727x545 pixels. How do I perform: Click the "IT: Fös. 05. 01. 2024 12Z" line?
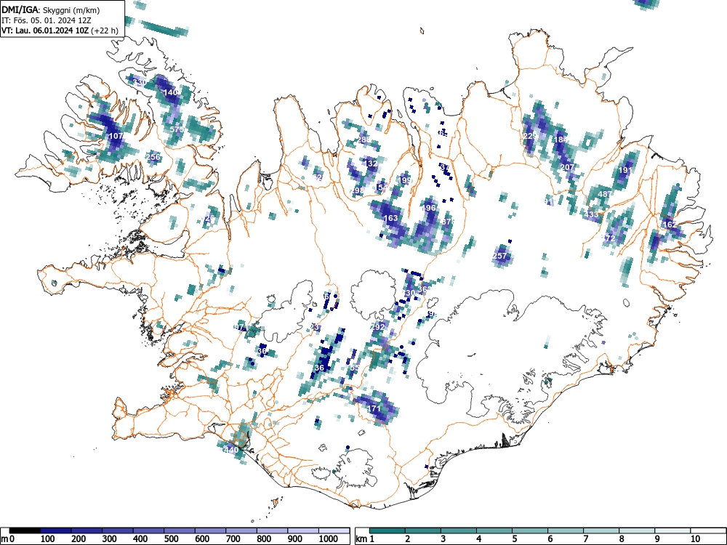(x=45, y=20)
